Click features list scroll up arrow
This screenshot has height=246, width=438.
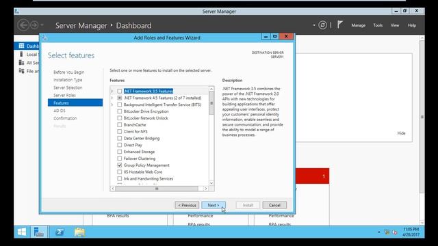point(211,89)
